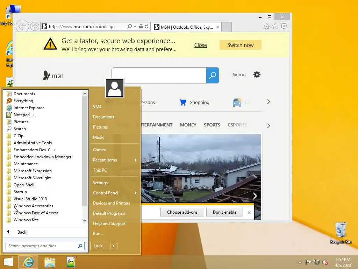Viewport: 358px width, 269px height.
Task: Open the Recycle Bin desktop icon
Action: (341, 233)
